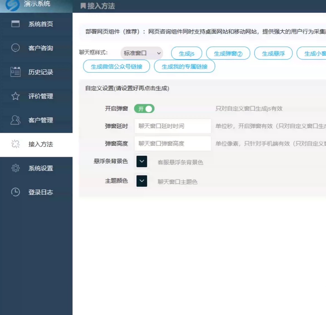Open 系统设置 menu entry
326x315 pixels.
[36, 168]
